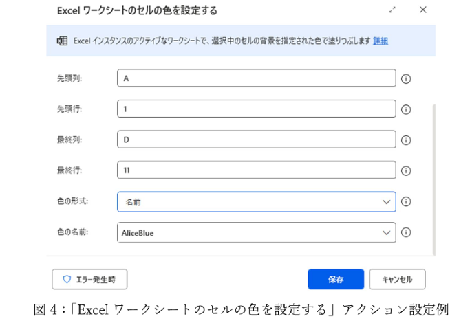Viewport: 461px width, 323px height.
Task: Click the info icon beside 色の名前
Action: pyautogui.click(x=406, y=233)
